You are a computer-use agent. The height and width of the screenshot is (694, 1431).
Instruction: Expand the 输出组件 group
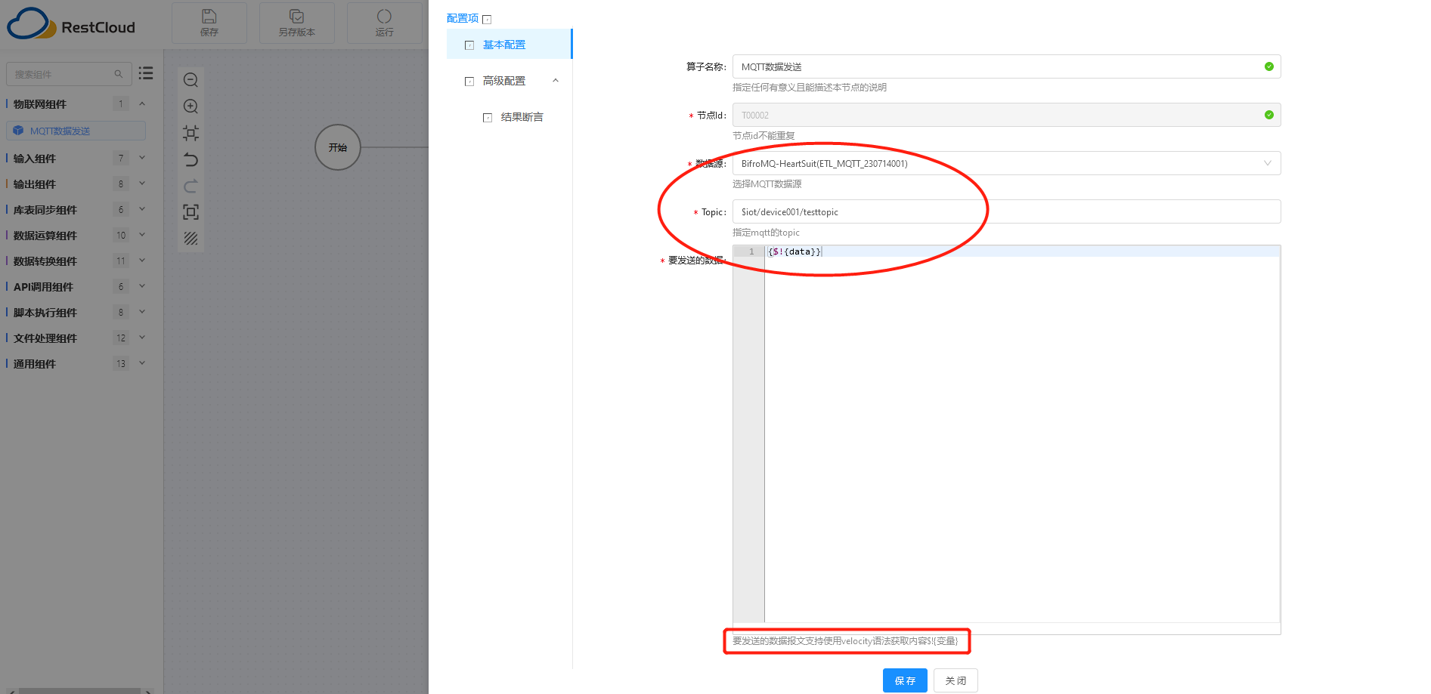pyautogui.click(x=142, y=184)
